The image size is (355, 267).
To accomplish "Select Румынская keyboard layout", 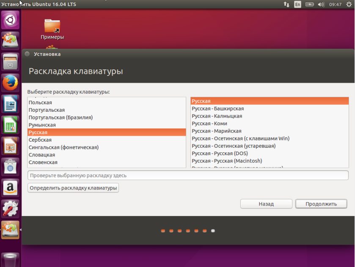I will tap(107, 125).
